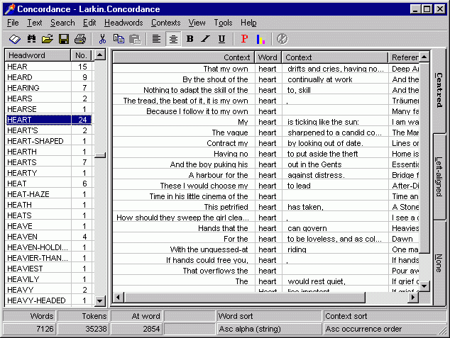Viewport: 450px width, 338px height.
Task: Toggle left-align text button
Action: coord(156,39)
